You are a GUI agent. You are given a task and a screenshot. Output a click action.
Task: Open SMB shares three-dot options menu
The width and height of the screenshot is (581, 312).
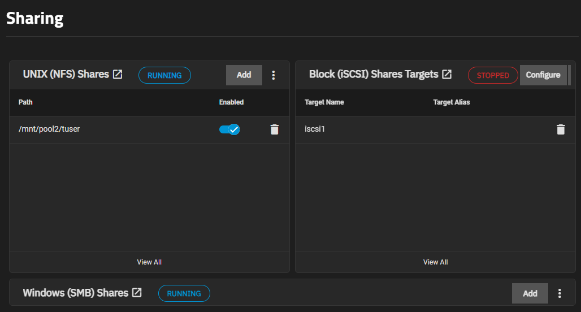click(560, 293)
